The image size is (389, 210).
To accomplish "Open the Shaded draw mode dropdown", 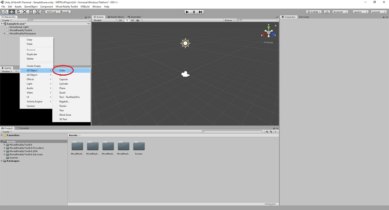I will pos(105,20).
